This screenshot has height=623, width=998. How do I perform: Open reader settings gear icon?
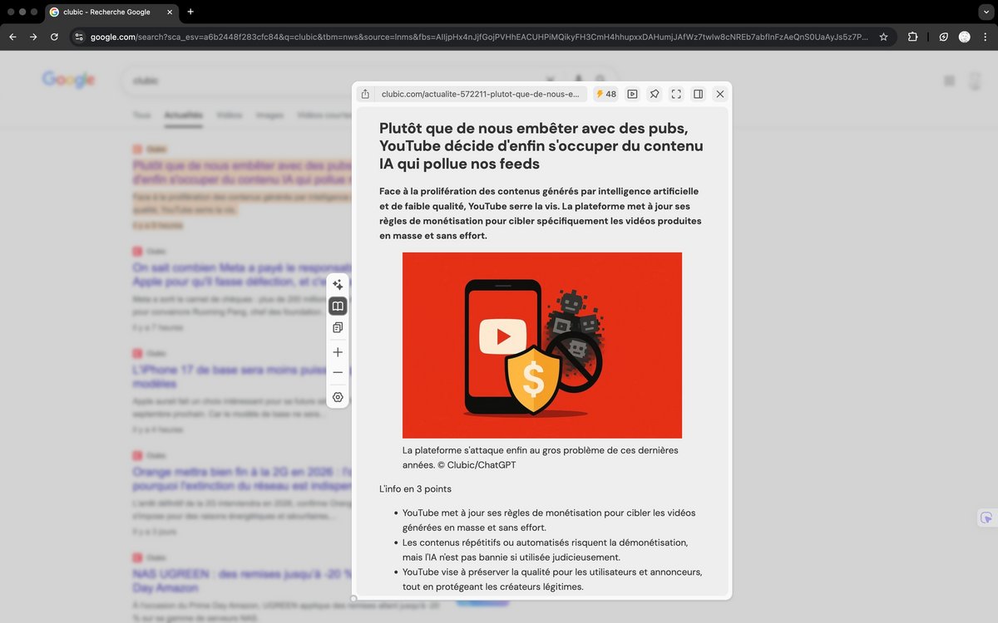[x=338, y=397]
